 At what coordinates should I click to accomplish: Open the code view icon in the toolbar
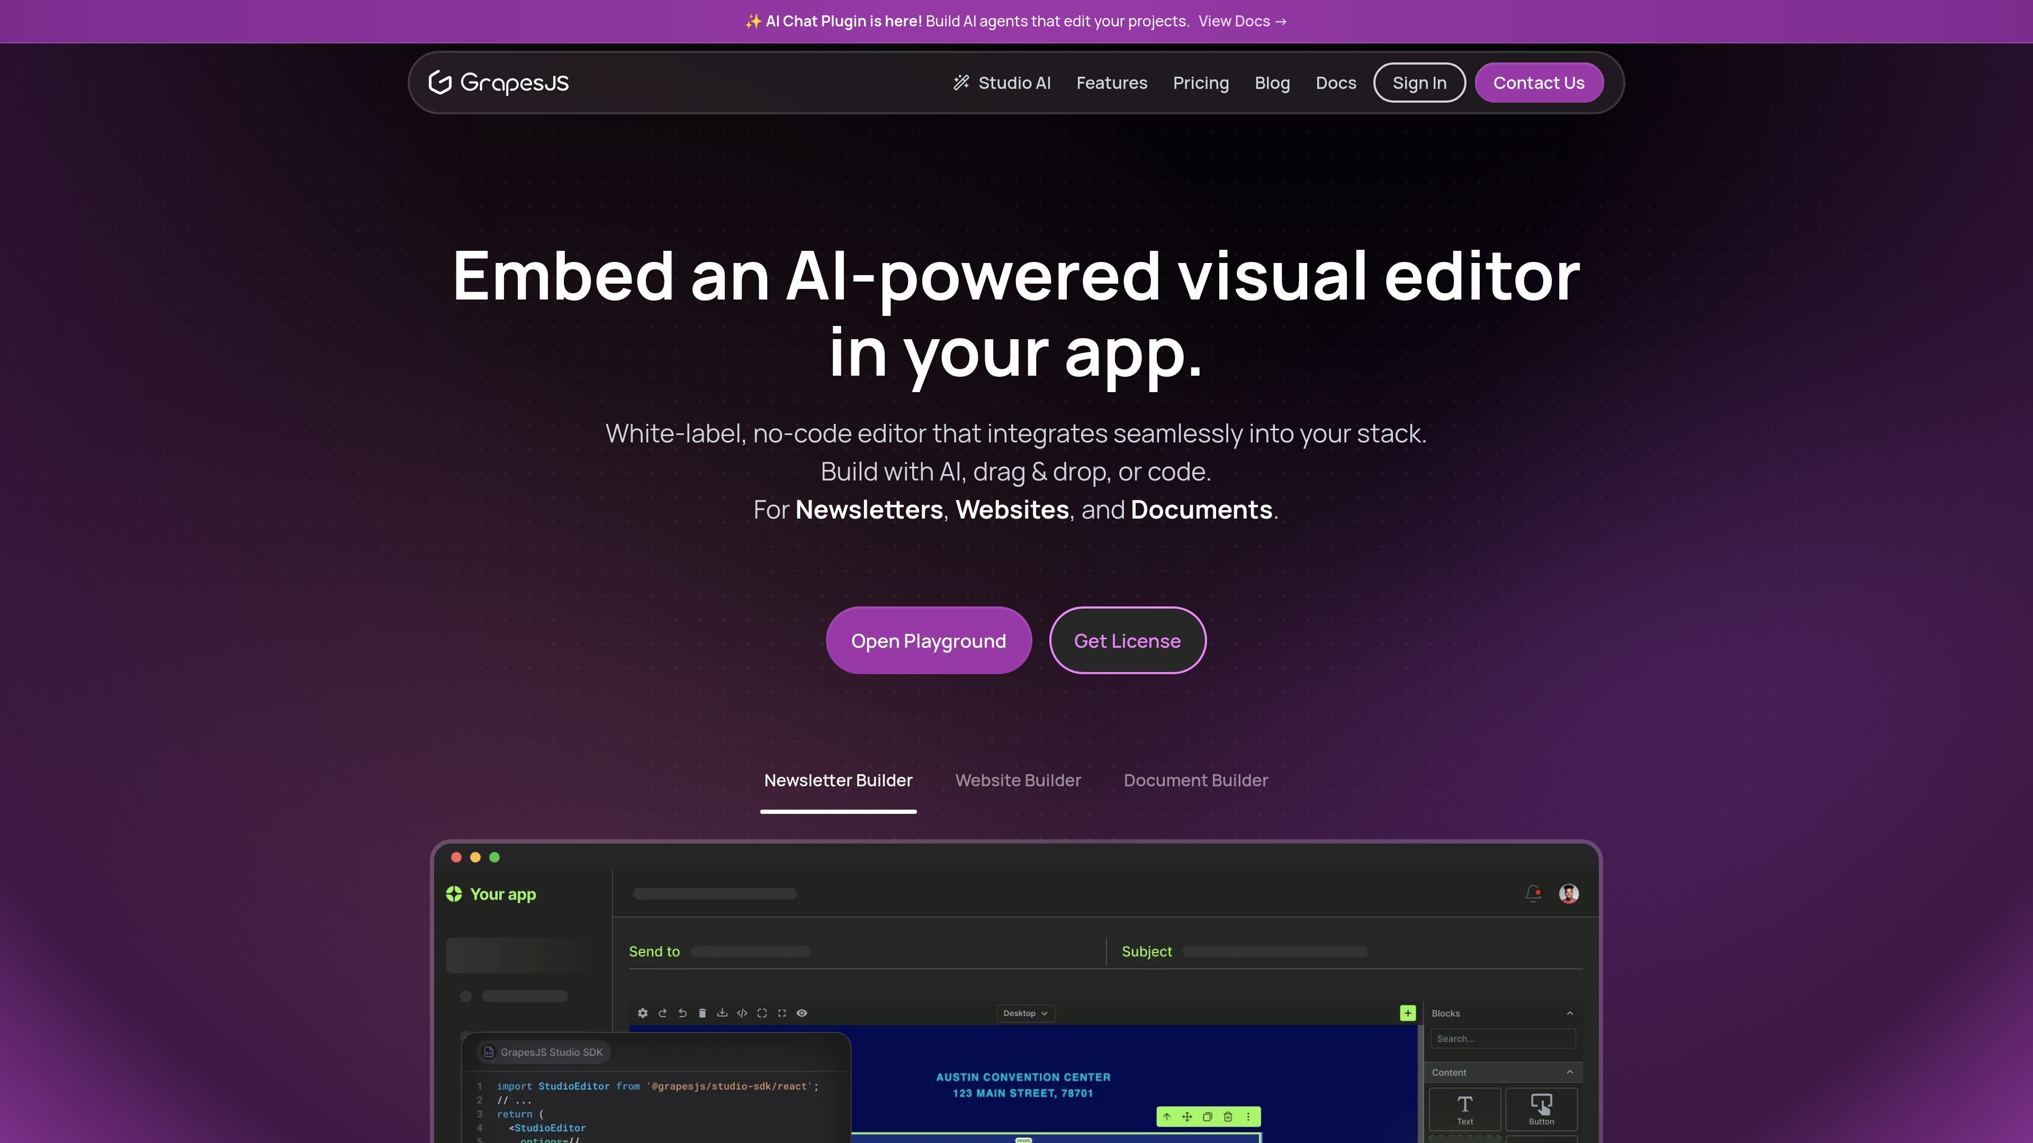click(742, 1013)
